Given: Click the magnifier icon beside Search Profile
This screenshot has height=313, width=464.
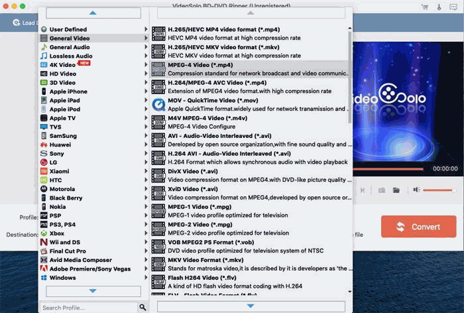Looking at the screenshot, I should pos(143,308).
